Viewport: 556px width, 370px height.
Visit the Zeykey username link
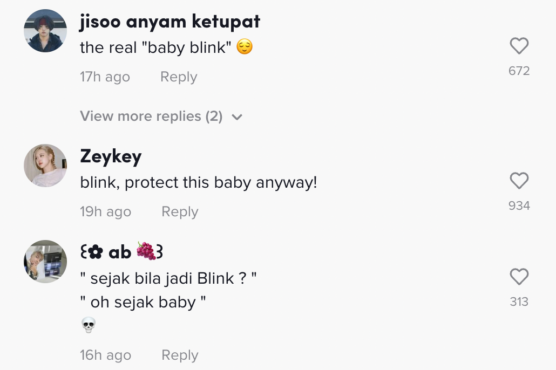click(111, 156)
